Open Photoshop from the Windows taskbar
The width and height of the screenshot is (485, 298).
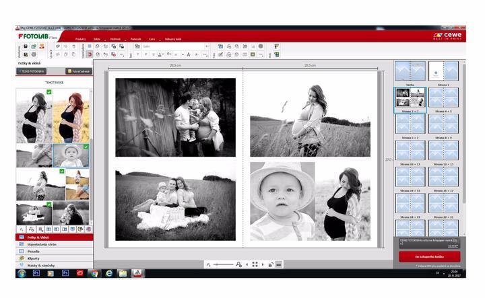point(36,274)
